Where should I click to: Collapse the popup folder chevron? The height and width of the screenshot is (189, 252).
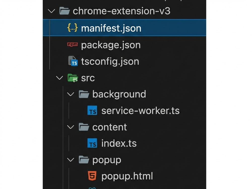tap(71, 160)
